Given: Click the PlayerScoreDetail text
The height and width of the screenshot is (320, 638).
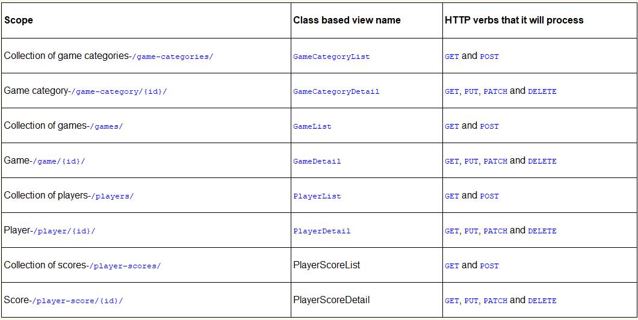Looking at the screenshot, I should (x=332, y=300).
